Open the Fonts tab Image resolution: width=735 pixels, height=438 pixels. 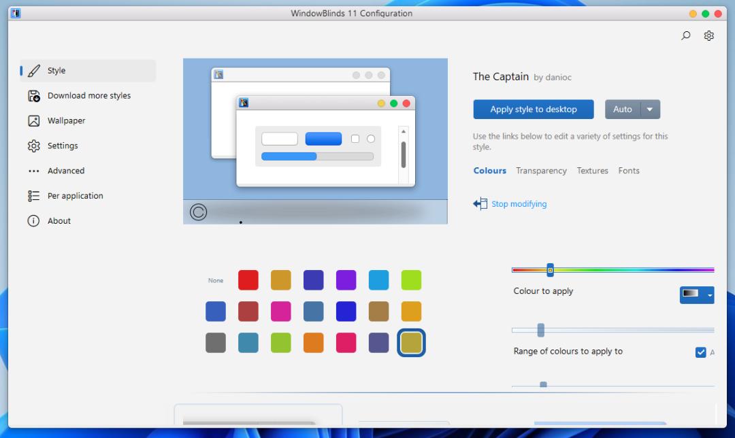[x=629, y=171]
